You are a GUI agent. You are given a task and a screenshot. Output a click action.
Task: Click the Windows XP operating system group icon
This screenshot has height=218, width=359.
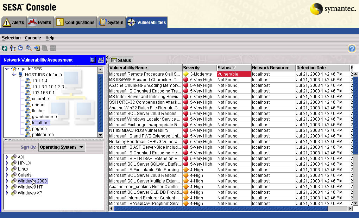pos(14,193)
